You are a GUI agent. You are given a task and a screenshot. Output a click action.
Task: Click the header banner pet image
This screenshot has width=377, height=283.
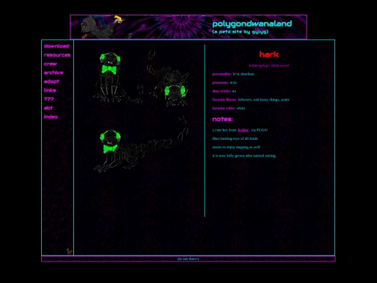pyautogui.click(x=103, y=27)
